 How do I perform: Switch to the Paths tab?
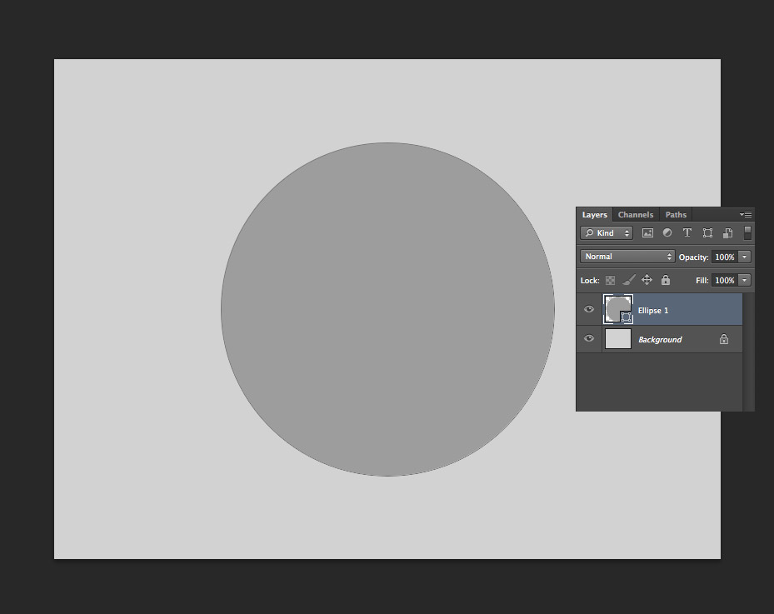[x=676, y=215]
